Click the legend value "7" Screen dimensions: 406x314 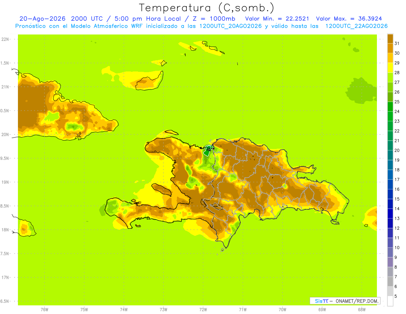coord(396,277)
